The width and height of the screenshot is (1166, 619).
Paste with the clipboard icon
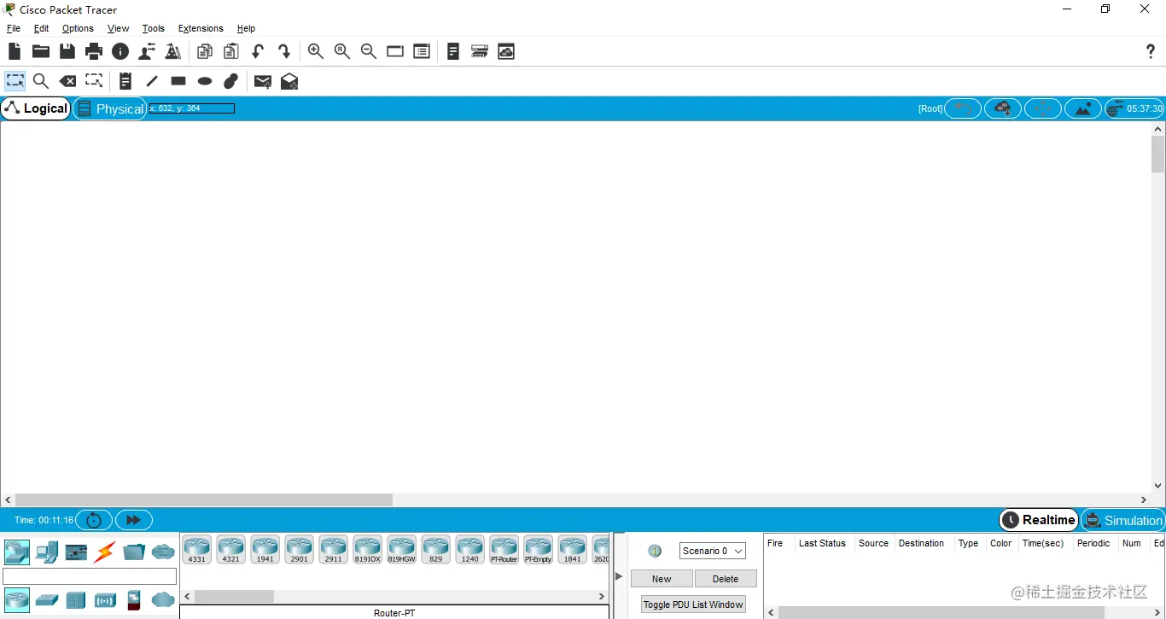point(231,51)
